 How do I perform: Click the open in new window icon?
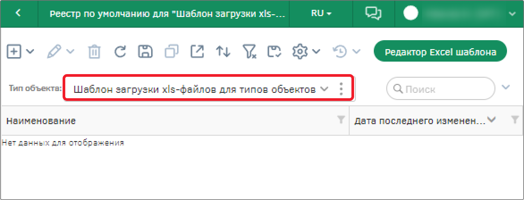tap(197, 51)
